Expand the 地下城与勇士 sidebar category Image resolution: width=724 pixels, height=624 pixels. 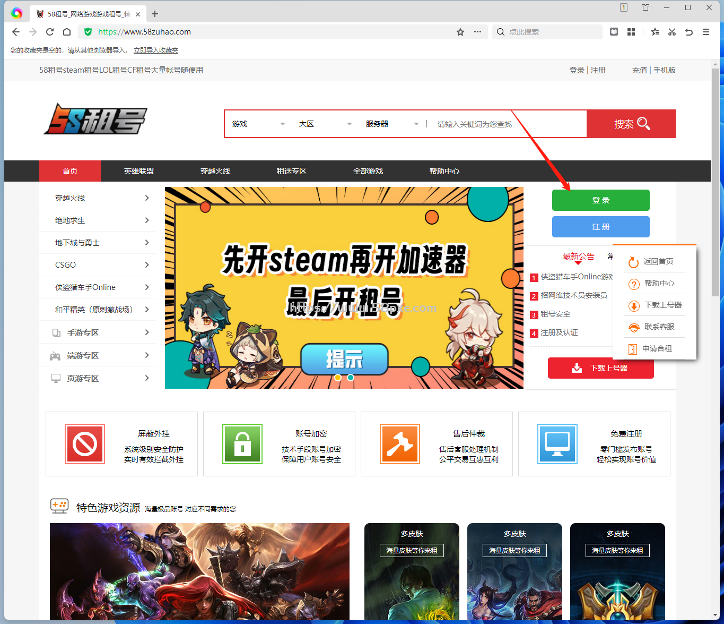[98, 243]
